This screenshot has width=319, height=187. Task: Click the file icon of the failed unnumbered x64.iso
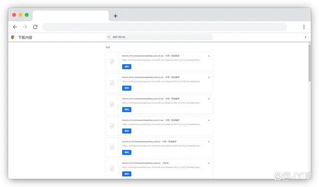112,147
